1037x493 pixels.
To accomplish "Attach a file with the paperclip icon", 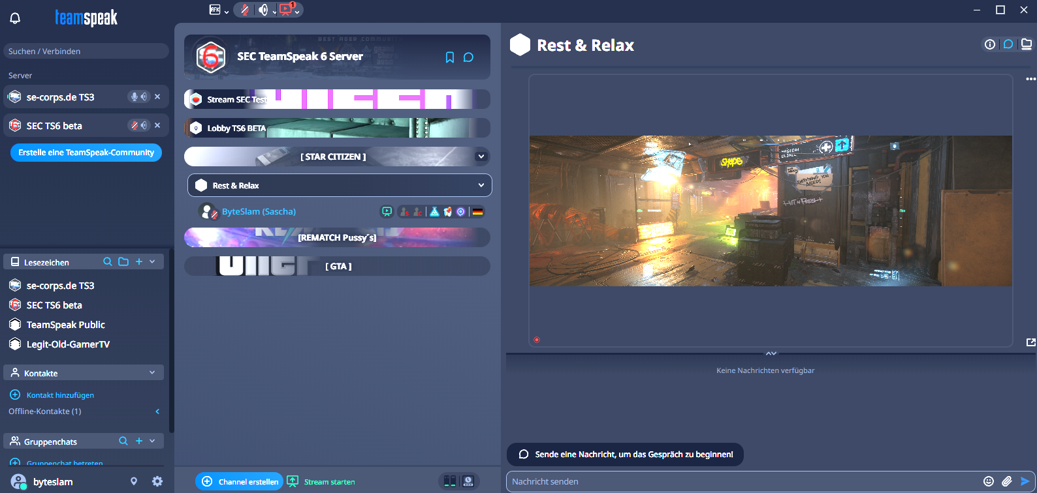I will pos(1007,481).
